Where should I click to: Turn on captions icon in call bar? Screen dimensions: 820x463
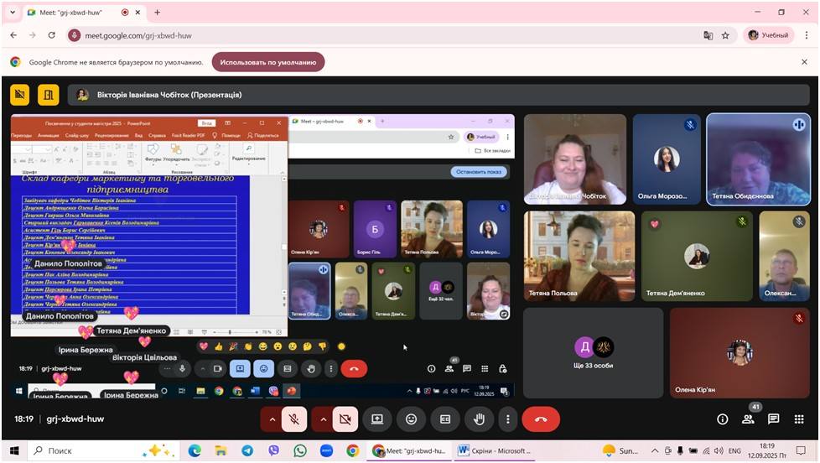pyautogui.click(x=445, y=419)
